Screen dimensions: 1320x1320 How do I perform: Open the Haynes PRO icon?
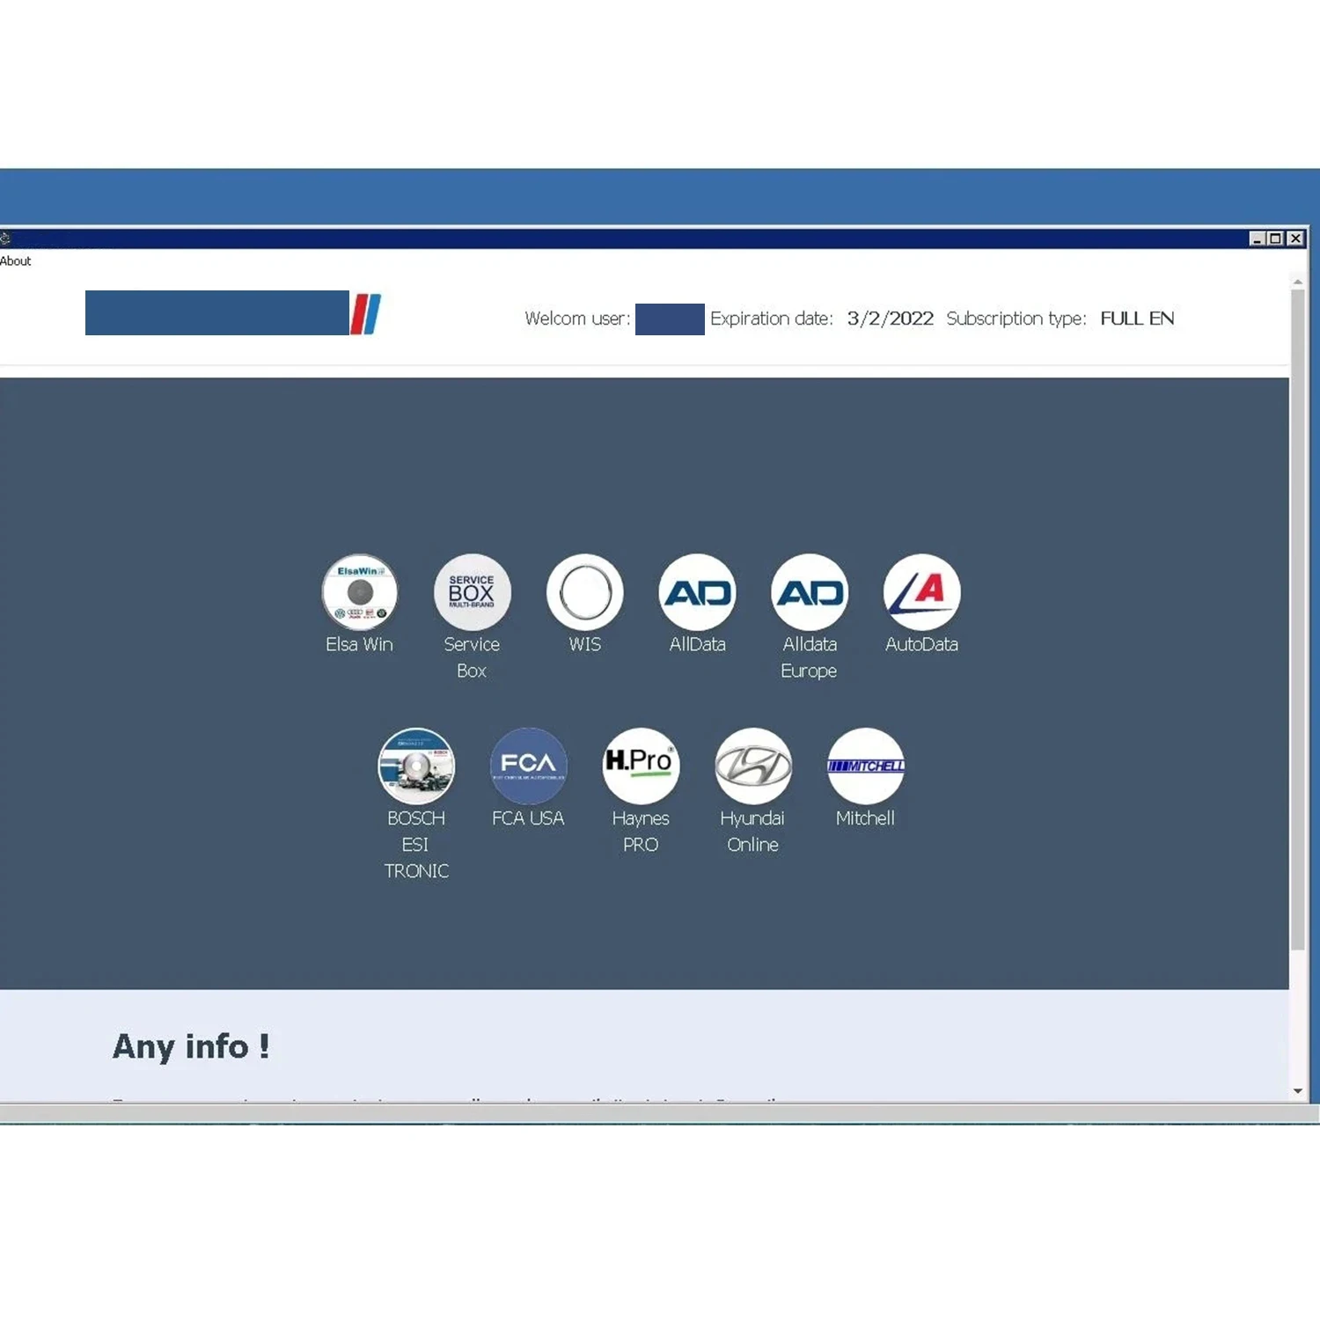point(641,766)
